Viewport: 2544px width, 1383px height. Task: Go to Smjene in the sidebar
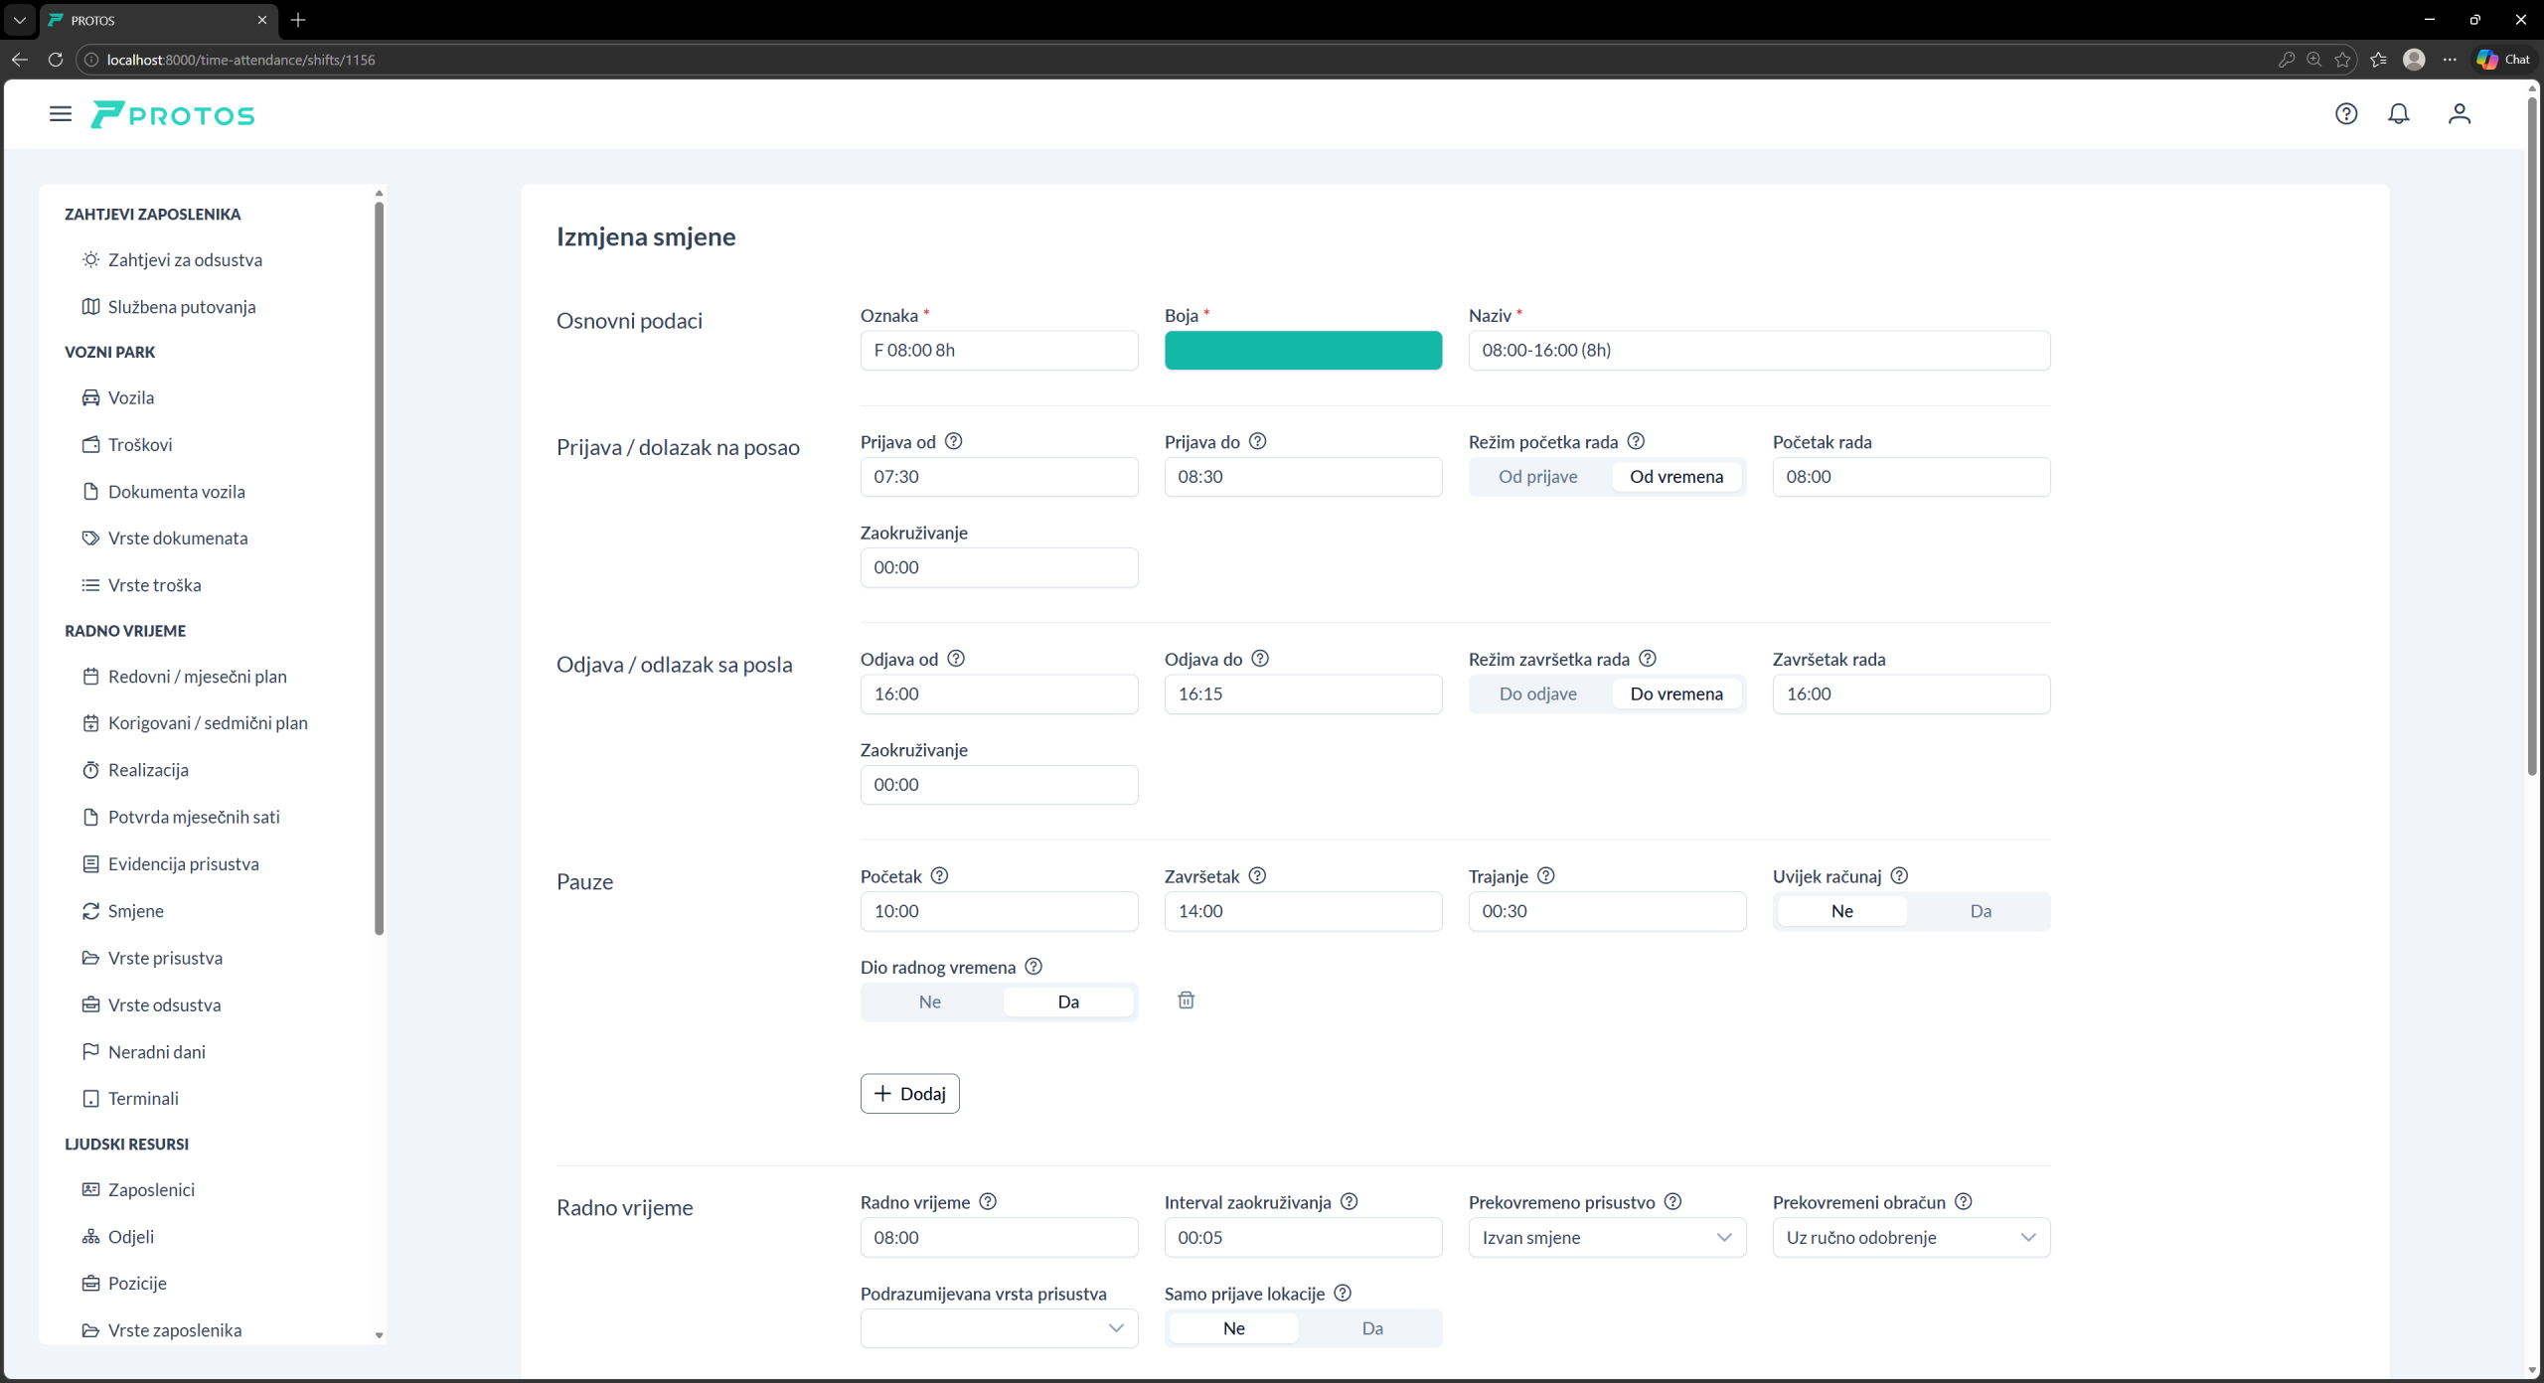pyautogui.click(x=136, y=911)
